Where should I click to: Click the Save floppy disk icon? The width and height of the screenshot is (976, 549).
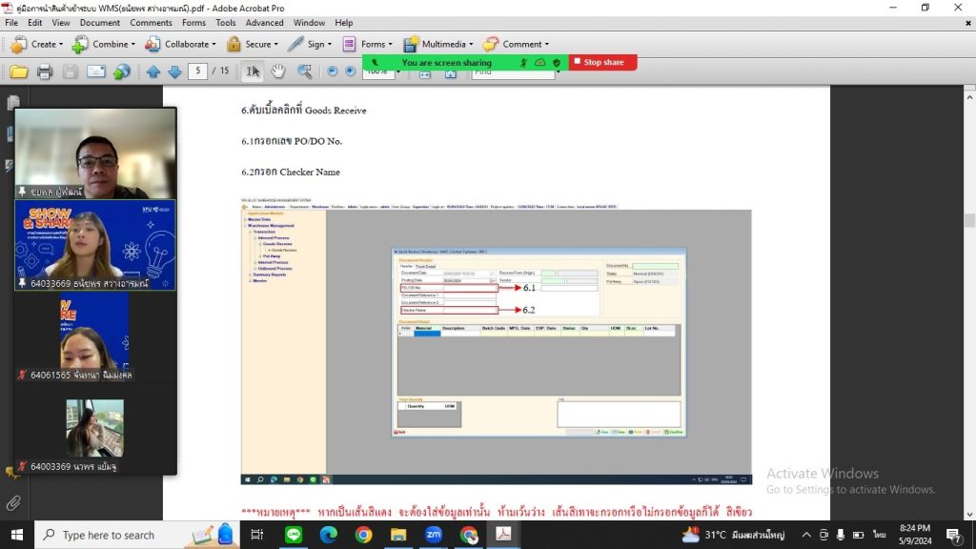[x=70, y=71]
